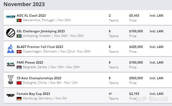
Task: Open CS Asia Championships 2023 event
Action: pyautogui.click(x=39, y=78)
